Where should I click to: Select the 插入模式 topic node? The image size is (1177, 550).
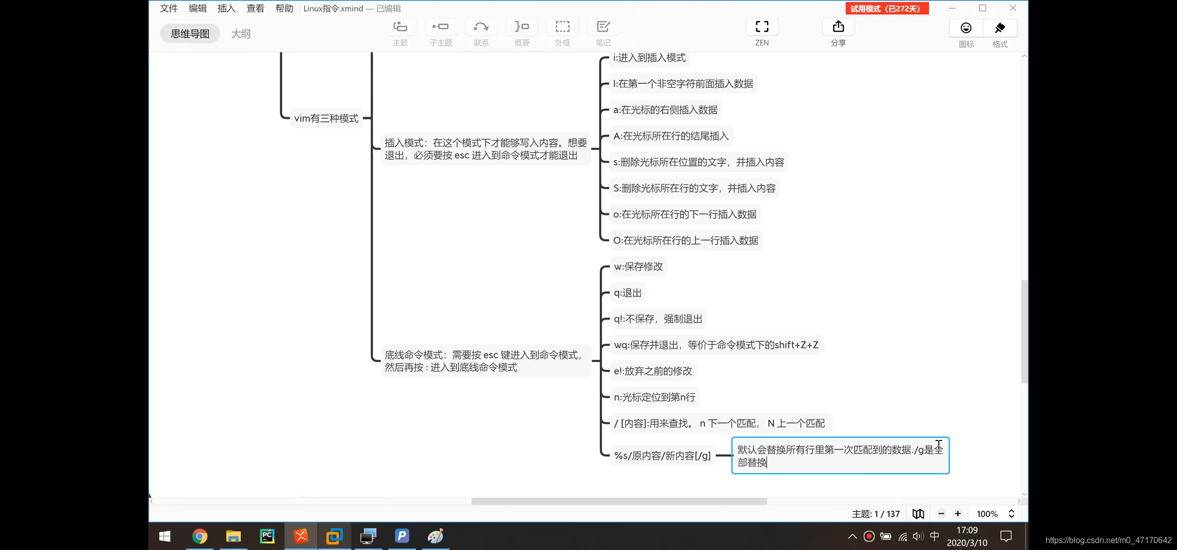click(486, 149)
